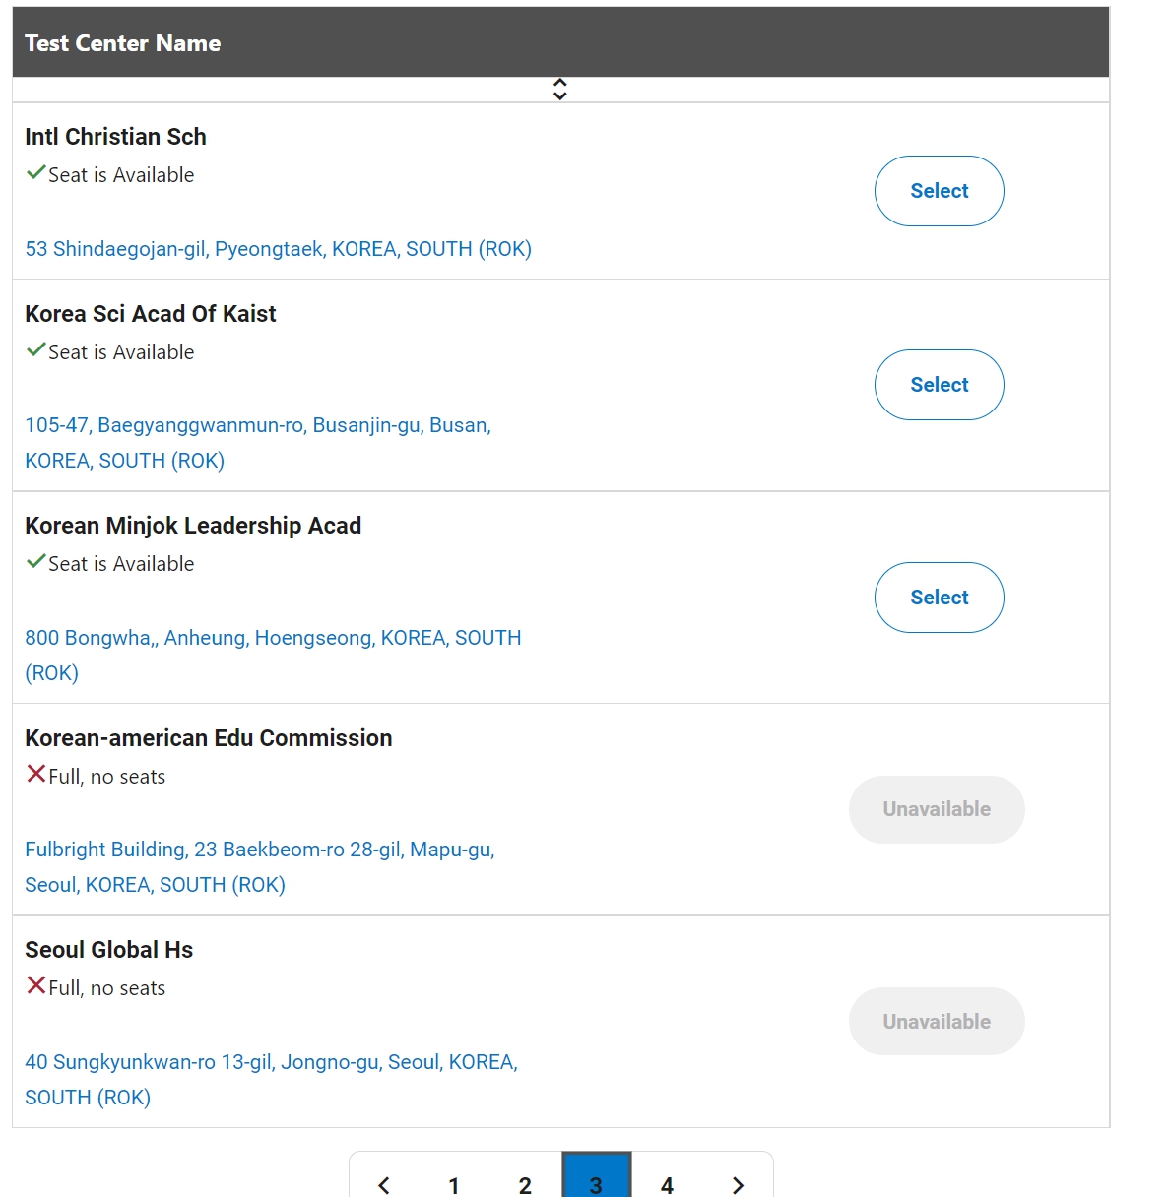Viewport: 1169px width, 1197px height.
Task: Select Korean Minjok Leadership Acad center
Action: [940, 598]
